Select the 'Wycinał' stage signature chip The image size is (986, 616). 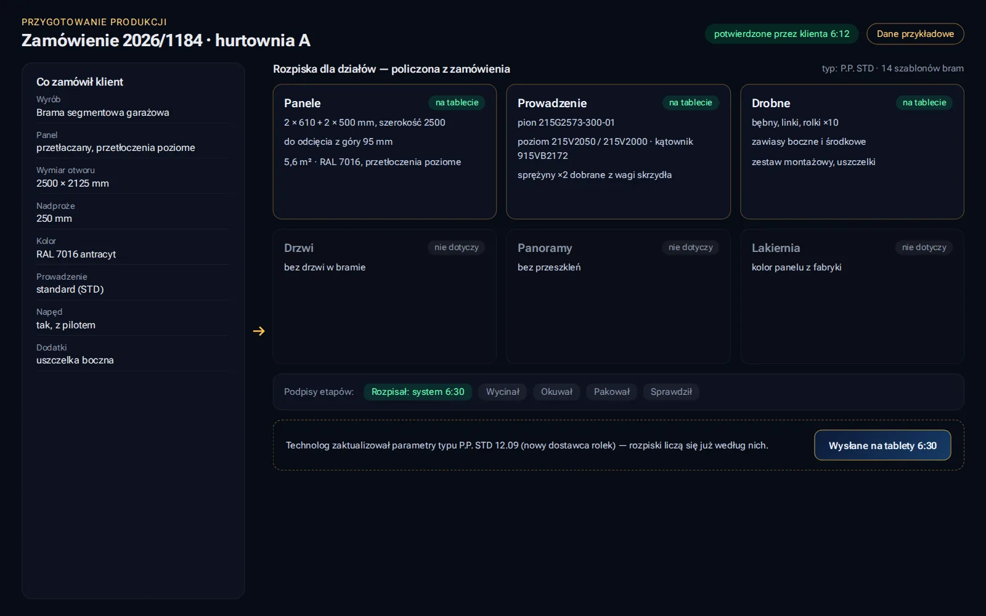503,392
